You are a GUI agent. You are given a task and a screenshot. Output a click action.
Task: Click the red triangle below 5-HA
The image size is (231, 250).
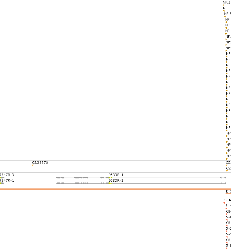pos(224,203)
